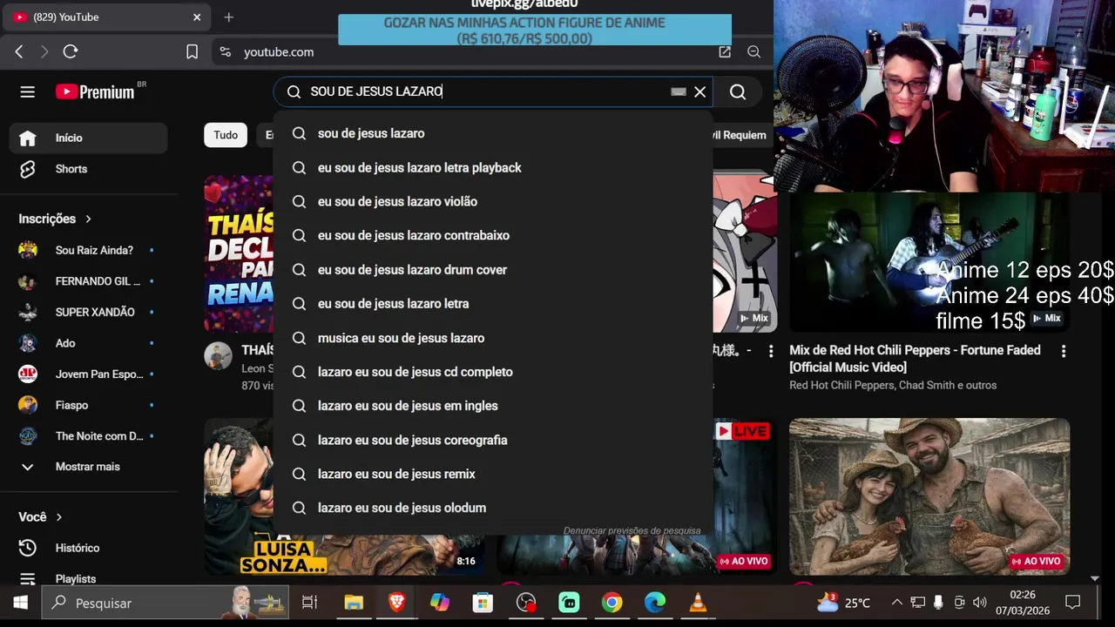Run search with the magnifier button

coord(738,91)
